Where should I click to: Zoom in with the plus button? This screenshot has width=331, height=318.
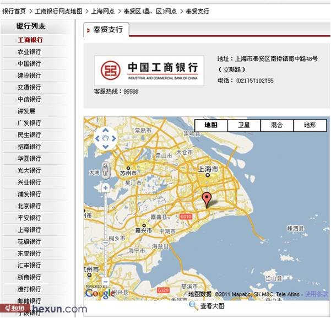click(105, 188)
